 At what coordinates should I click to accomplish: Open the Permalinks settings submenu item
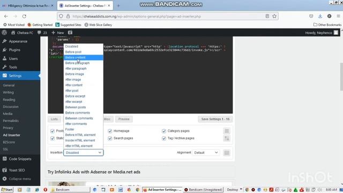pos(11,121)
